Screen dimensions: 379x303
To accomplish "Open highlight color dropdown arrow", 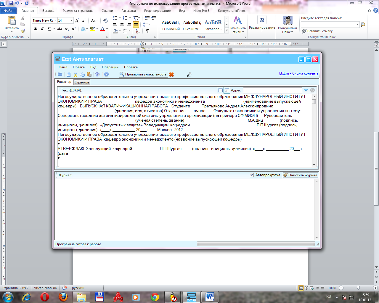I will click(97, 29).
